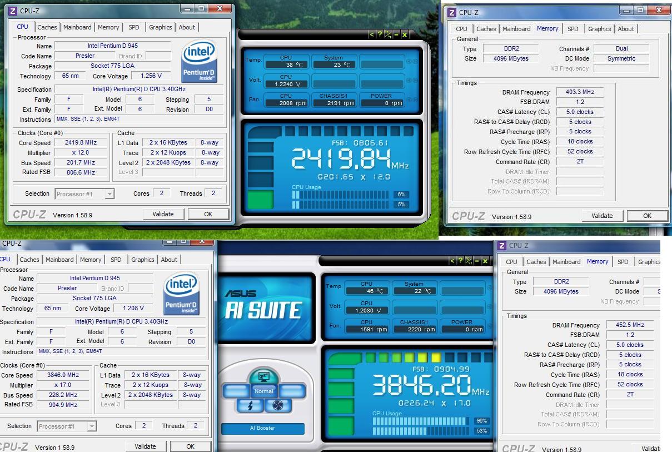Select the sleeping-monitor power saving icon in AI Suite

(263, 376)
